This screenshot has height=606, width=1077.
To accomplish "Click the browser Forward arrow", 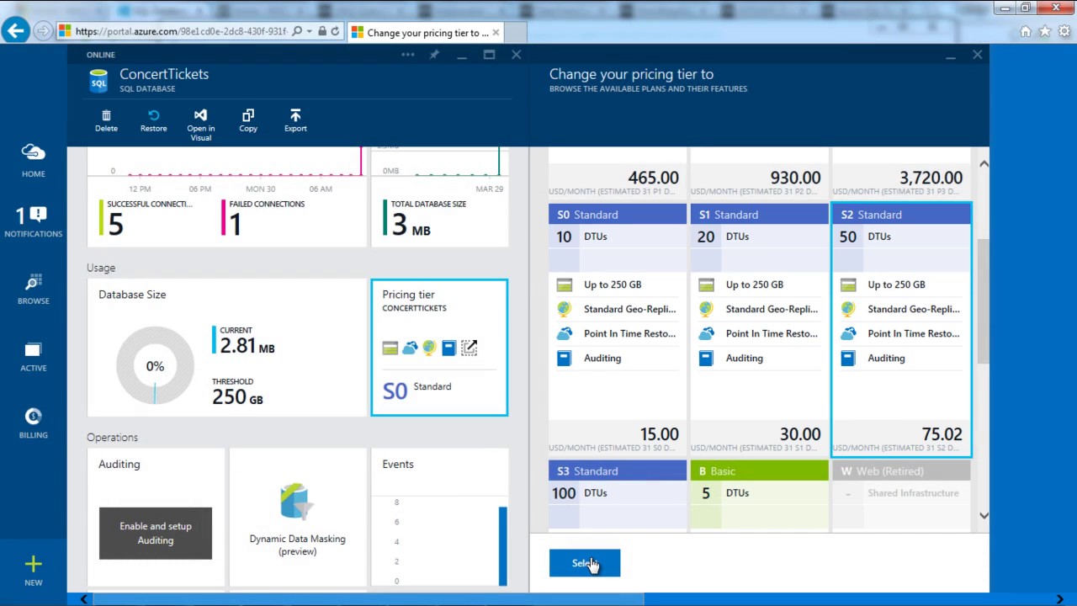I will point(43,31).
